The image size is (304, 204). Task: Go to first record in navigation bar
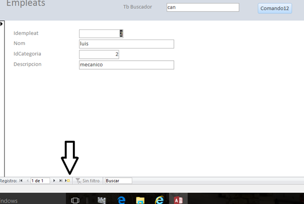click(21, 181)
